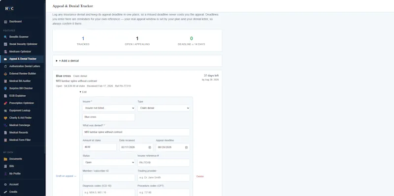Viewport: 394px width, 196px height.
Task: Open the Date received calendar picker icon
Action: click(x=150, y=147)
